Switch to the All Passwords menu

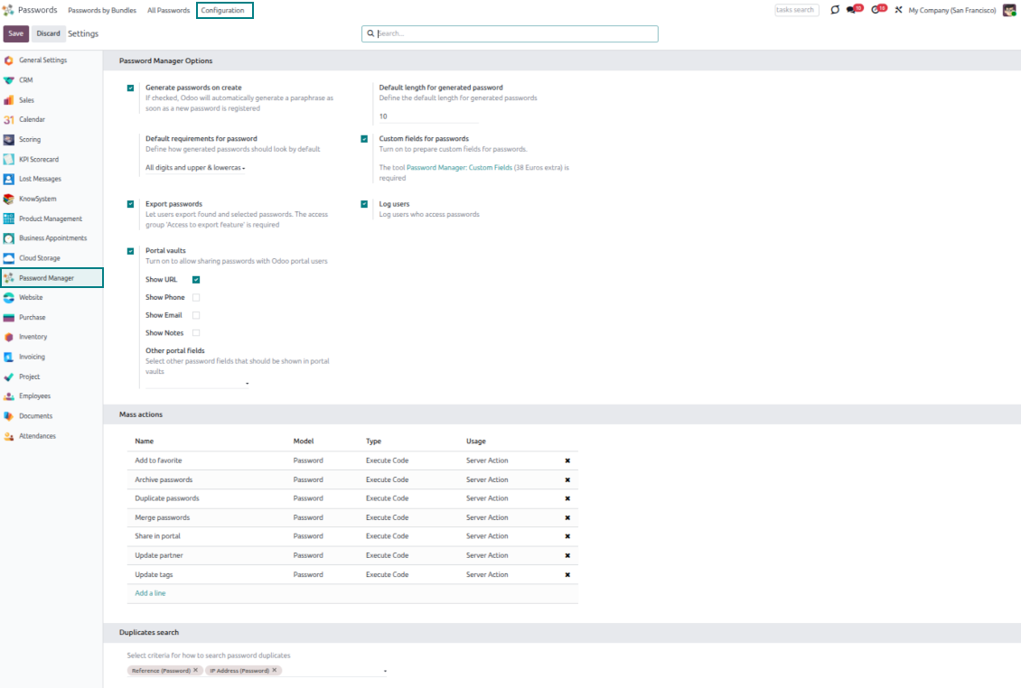point(168,10)
